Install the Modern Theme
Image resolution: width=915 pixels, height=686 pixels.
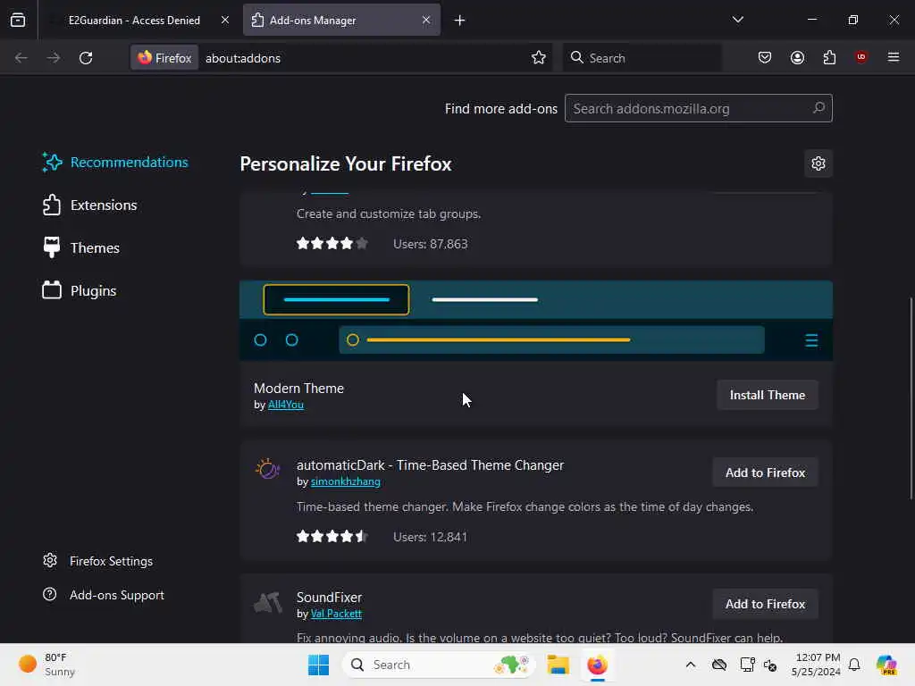(768, 395)
